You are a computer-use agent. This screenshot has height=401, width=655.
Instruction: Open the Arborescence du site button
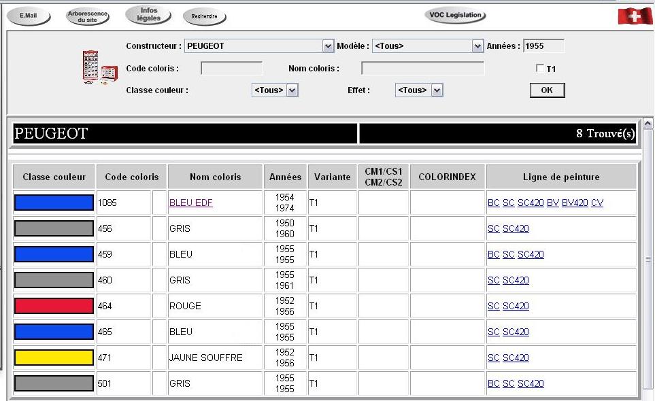(88, 16)
